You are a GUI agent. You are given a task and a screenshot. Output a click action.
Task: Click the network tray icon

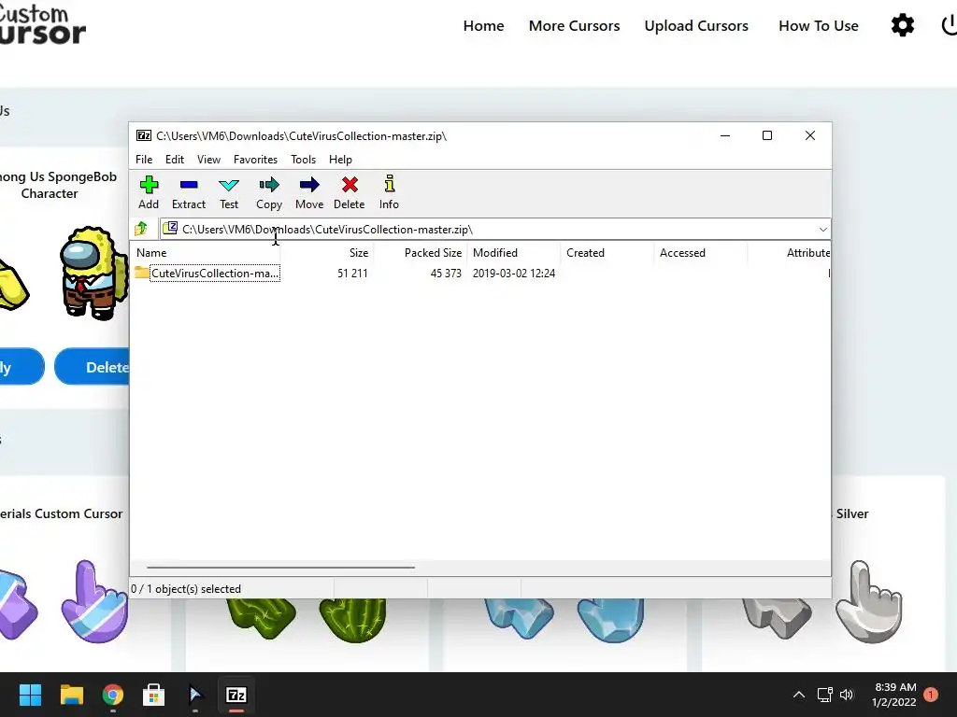(824, 695)
